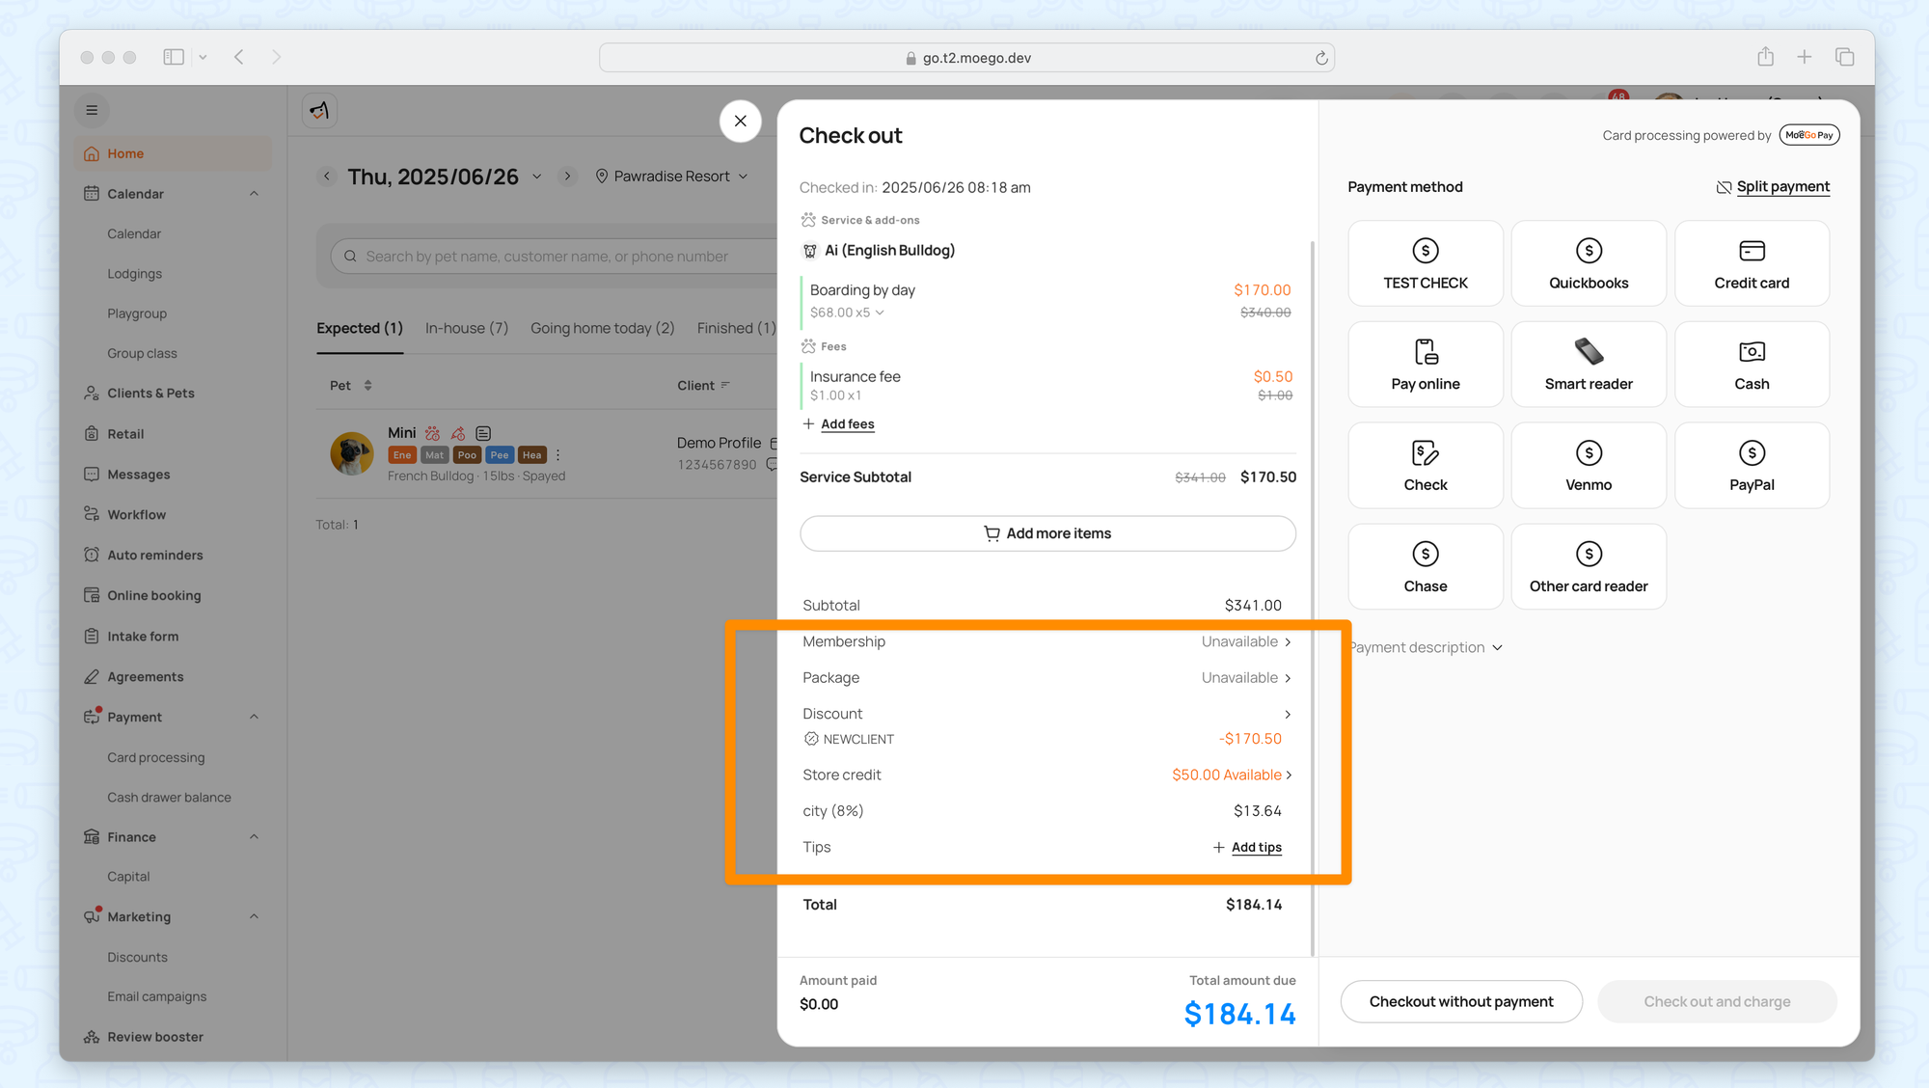Close the check out panel
Image resolution: width=1929 pixels, height=1088 pixels.
point(740,122)
